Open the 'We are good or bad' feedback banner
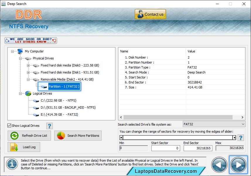This screenshot has width=251, height=176. coord(31,40)
